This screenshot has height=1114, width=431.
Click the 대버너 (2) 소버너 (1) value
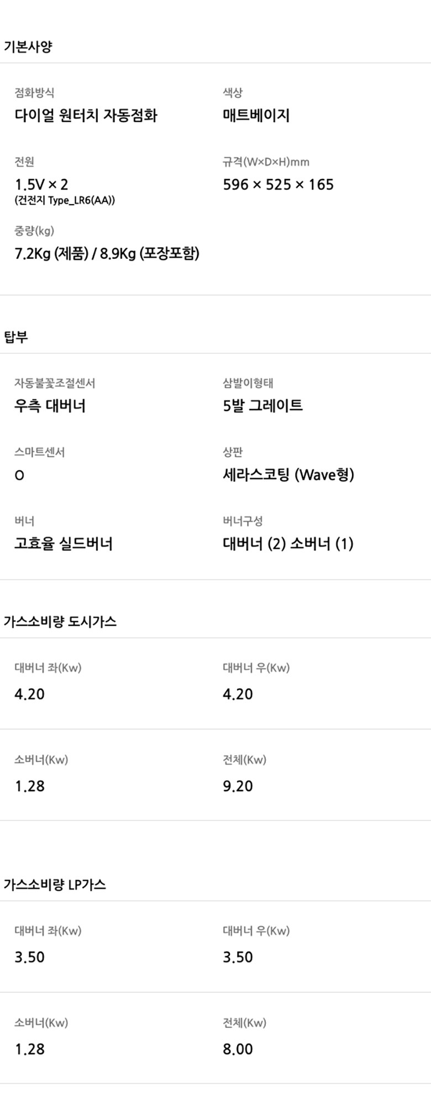(288, 544)
